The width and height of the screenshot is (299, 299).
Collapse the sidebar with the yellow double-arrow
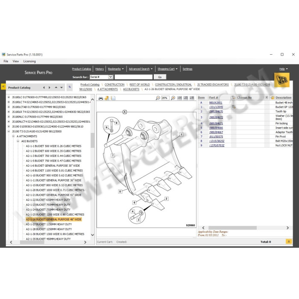3,86
